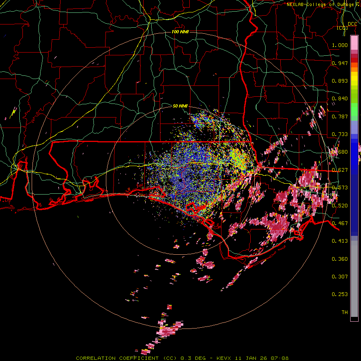Select the 1.000 legend value
This screenshot has height=361, width=361.
click(x=340, y=45)
